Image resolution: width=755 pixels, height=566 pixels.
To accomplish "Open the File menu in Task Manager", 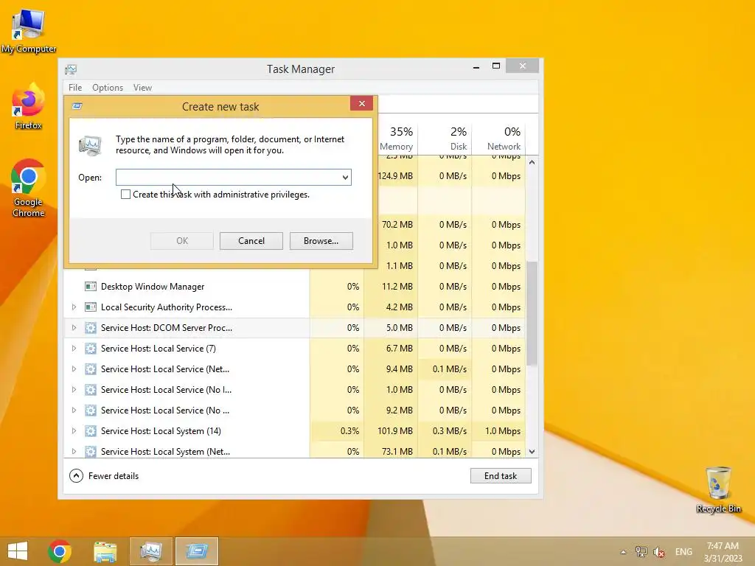I will pyautogui.click(x=75, y=88).
